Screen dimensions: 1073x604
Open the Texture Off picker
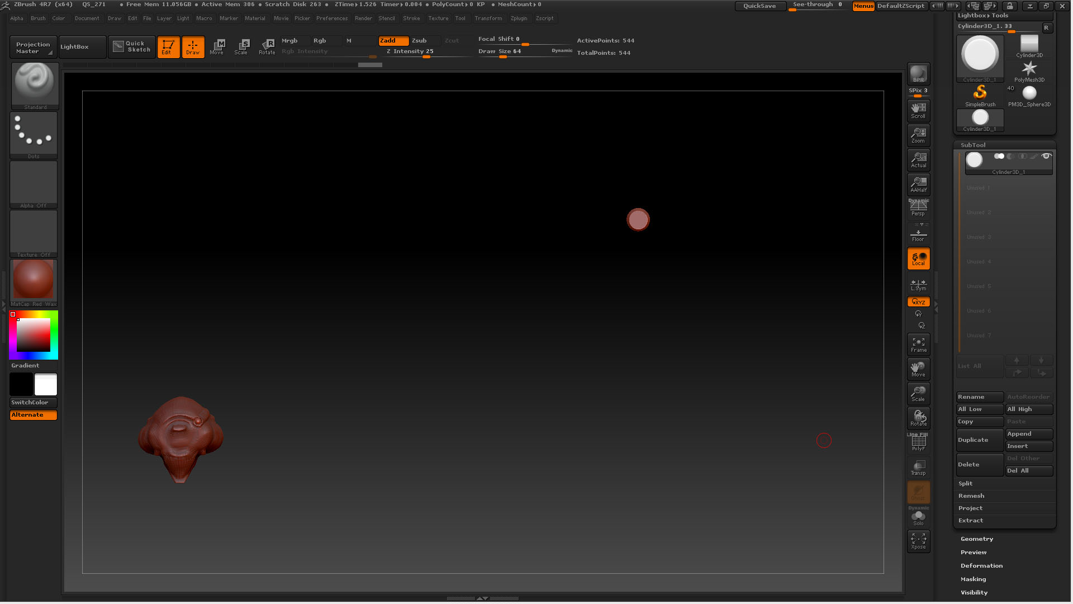point(34,233)
